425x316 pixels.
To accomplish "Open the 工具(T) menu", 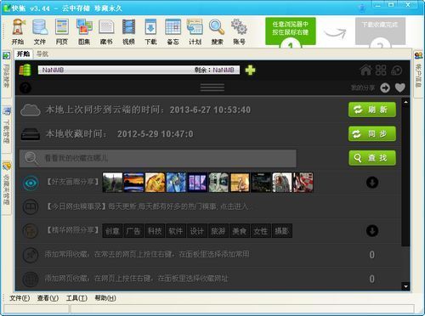I will [x=76, y=298].
